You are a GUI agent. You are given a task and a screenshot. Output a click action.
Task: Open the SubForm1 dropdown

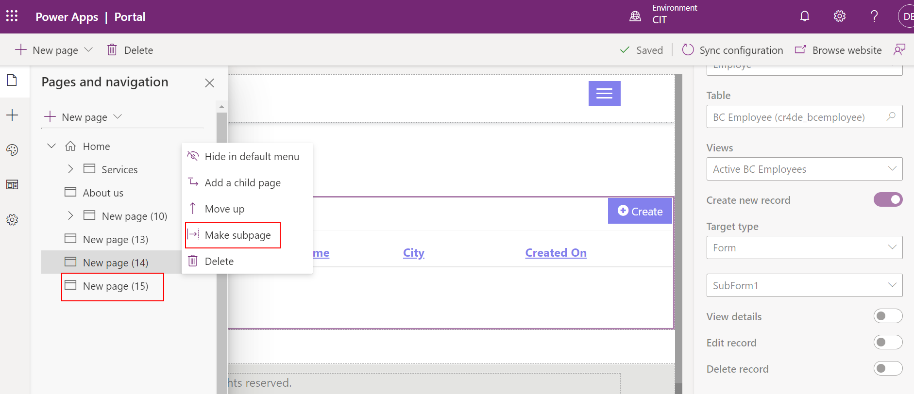click(804, 285)
